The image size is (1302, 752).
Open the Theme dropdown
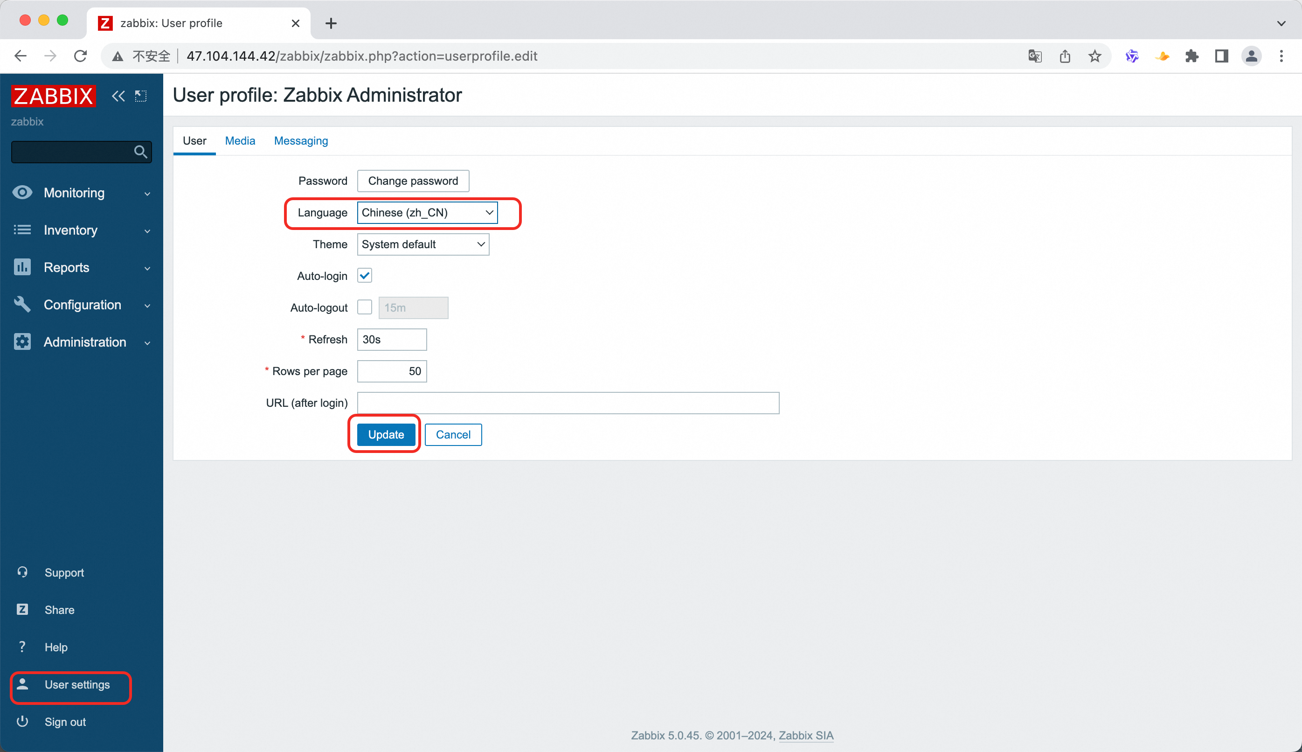[423, 244]
